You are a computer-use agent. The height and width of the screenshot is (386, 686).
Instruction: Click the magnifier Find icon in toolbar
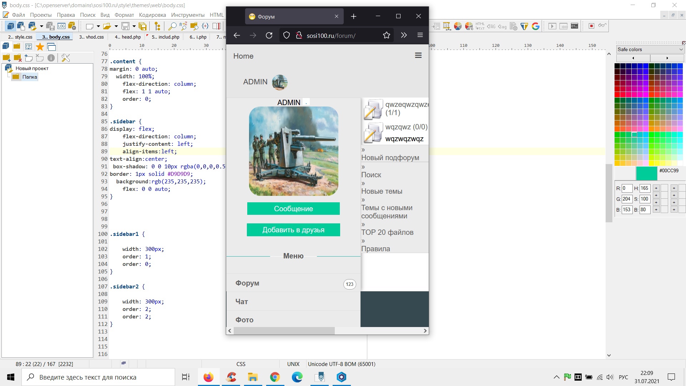[x=172, y=26]
